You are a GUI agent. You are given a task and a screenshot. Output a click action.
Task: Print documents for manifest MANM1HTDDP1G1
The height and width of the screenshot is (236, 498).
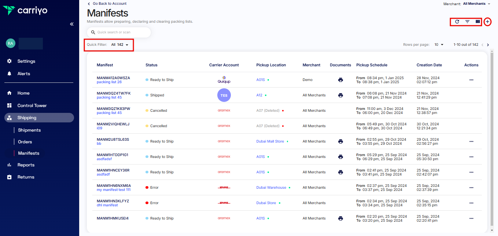pos(340,157)
